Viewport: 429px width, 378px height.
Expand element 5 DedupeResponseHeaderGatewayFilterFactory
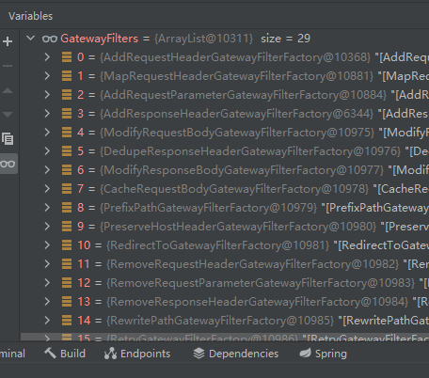47,151
